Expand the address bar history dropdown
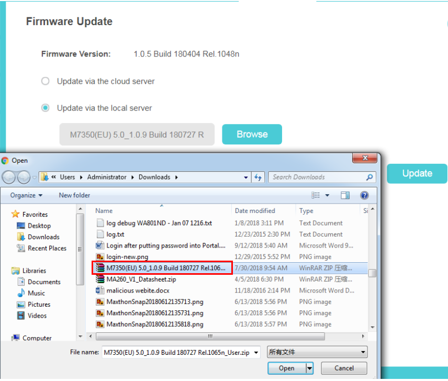The image size is (448, 381). pyautogui.click(x=245, y=177)
